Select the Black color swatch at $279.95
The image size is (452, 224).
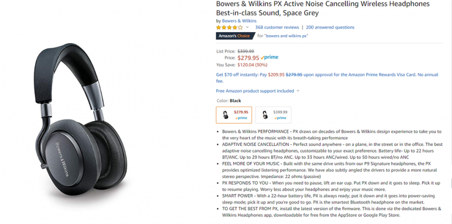coord(234,115)
